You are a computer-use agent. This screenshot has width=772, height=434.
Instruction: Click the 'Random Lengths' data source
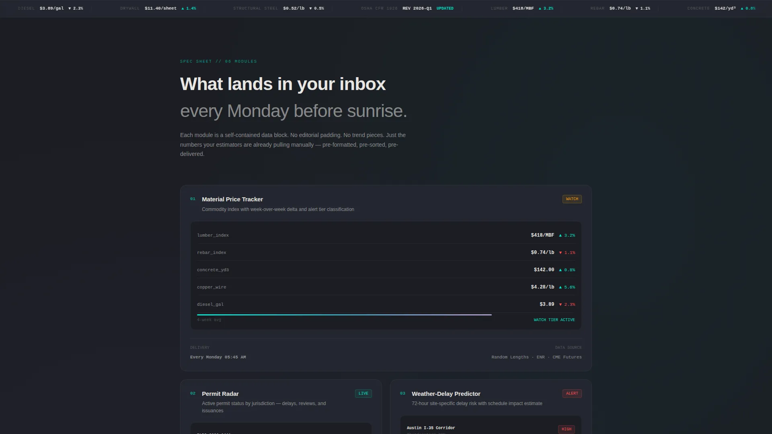510,357
